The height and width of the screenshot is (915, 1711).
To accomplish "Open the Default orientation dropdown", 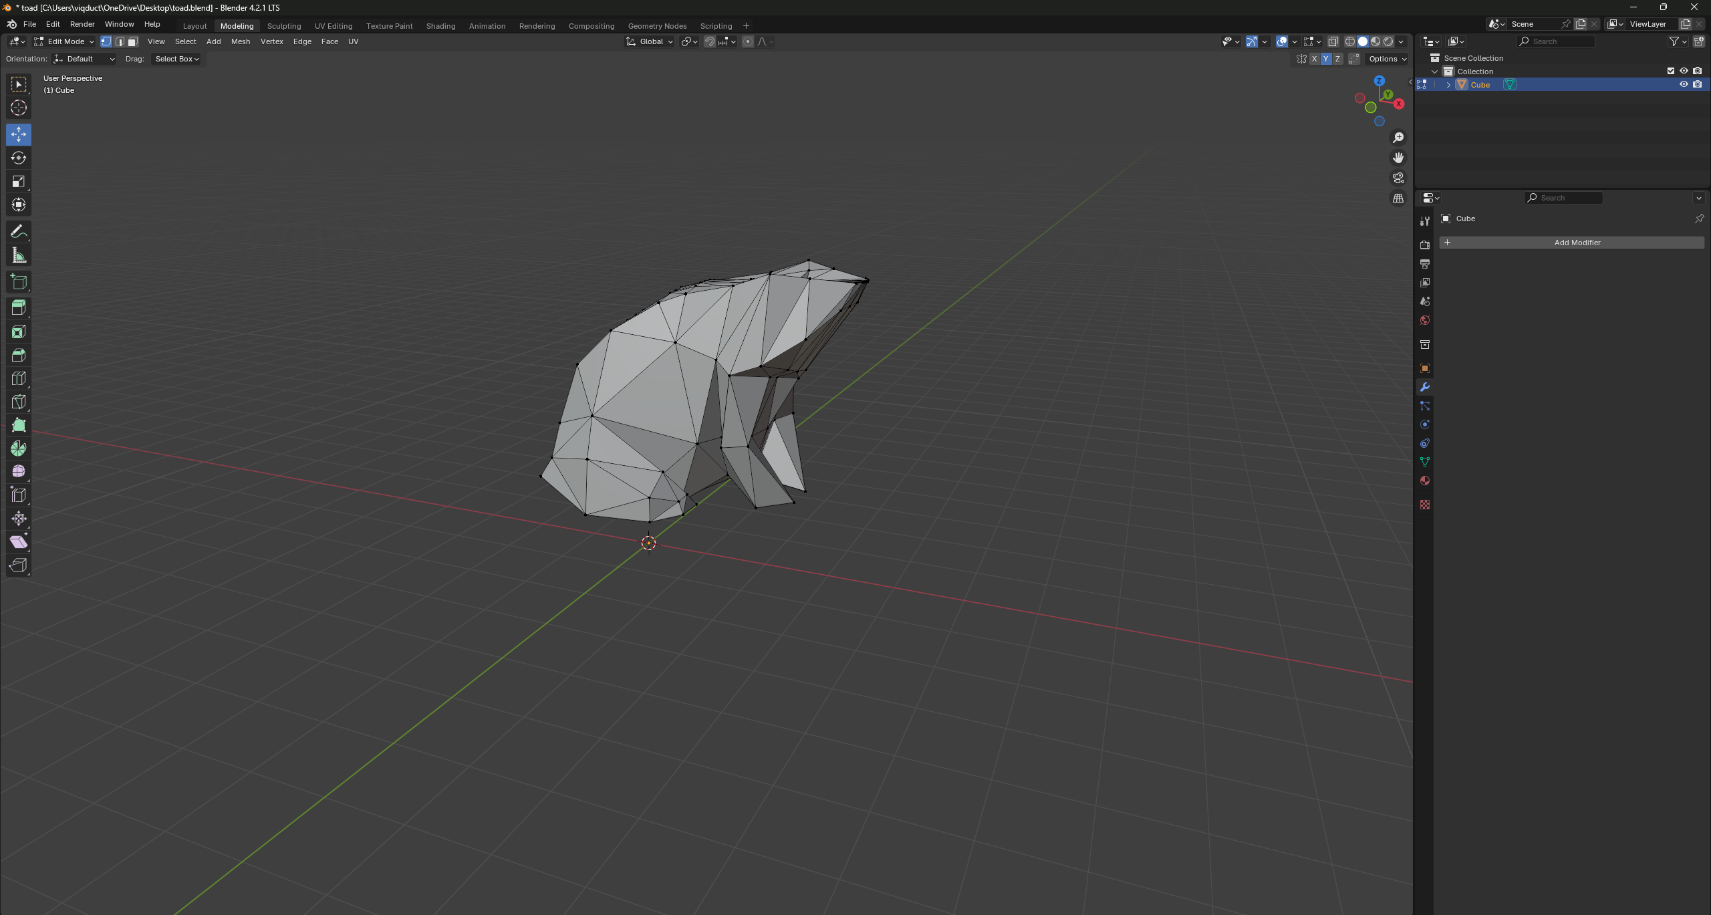I will tap(84, 59).
